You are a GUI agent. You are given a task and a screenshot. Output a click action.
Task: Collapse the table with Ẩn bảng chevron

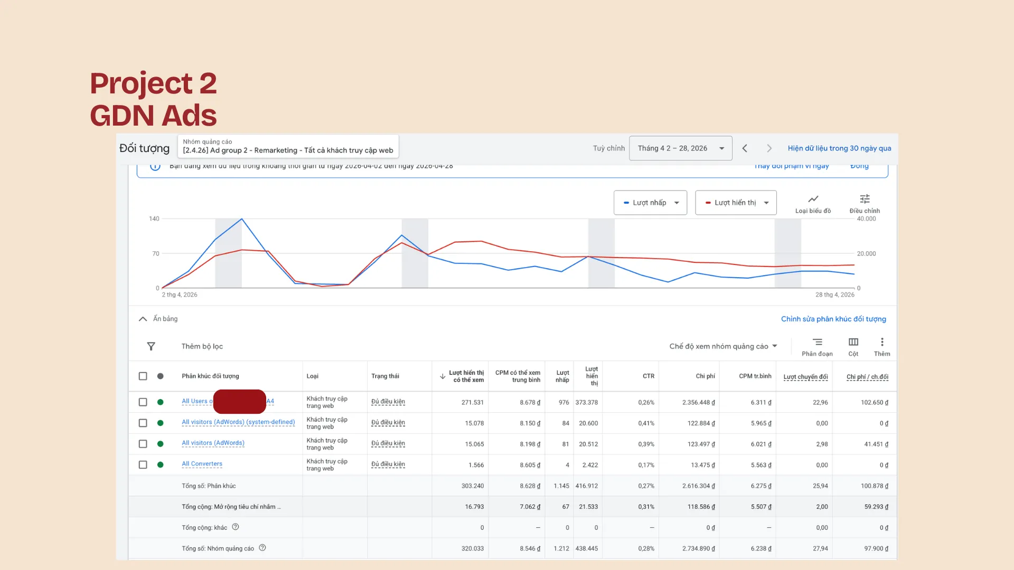tap(143, 319)
